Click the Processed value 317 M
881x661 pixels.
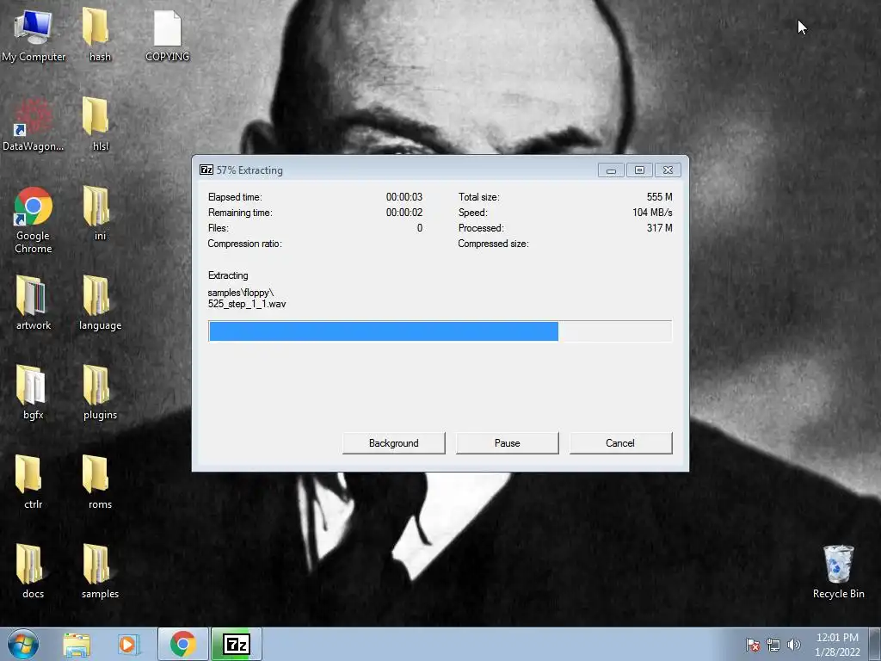tap(660, 228)
